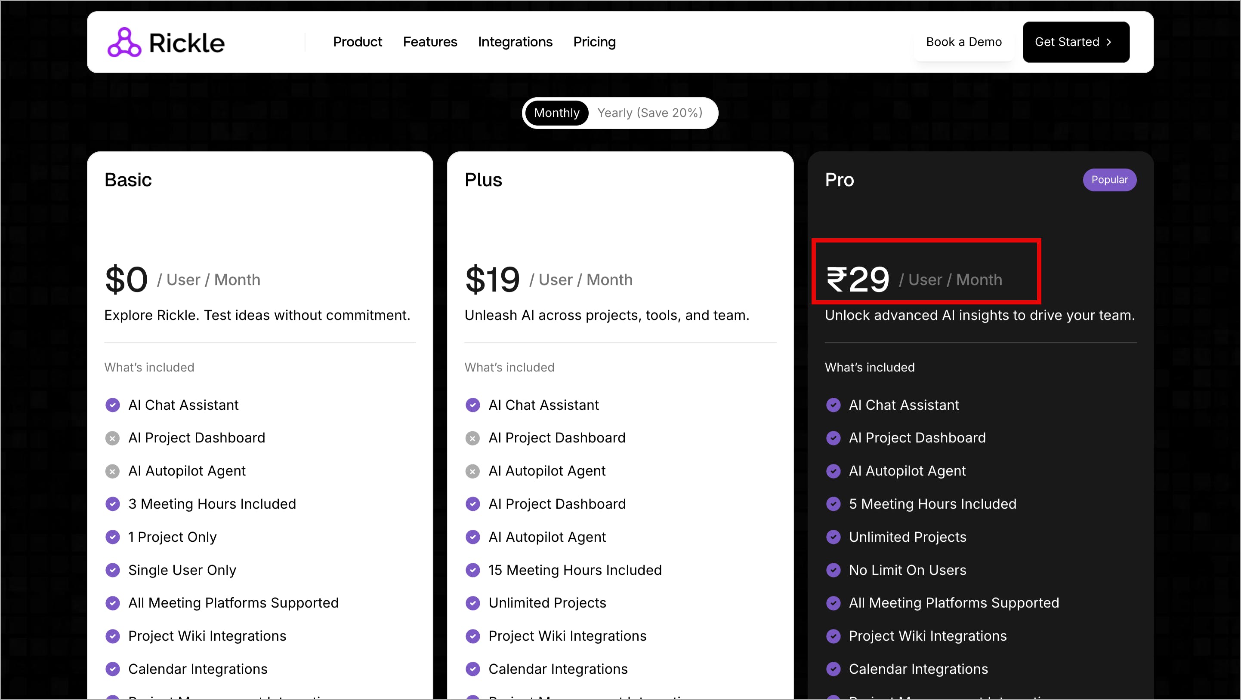Click the ₹29 Pro plan price

point(858,279)
